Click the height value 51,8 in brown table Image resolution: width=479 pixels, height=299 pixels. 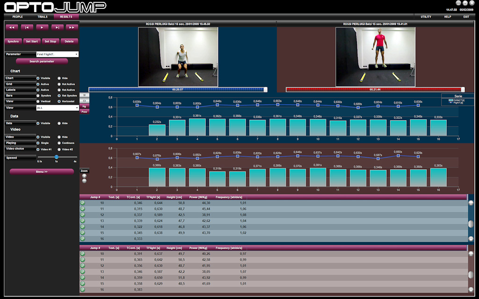[x=181, y=278]
